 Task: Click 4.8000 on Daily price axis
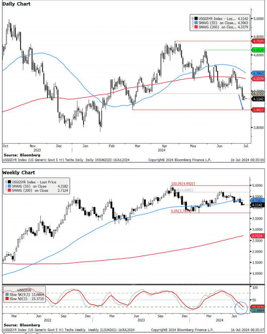pyautogui.click(x=258, y=37)
